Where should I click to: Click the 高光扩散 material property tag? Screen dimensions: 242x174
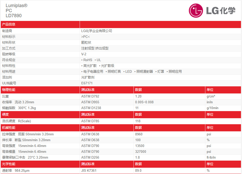(90, 66)
